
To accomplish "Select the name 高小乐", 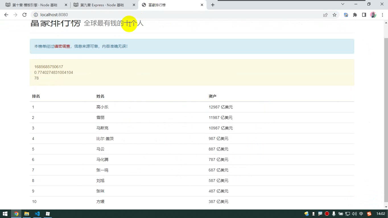I will (x=102, y=107).
